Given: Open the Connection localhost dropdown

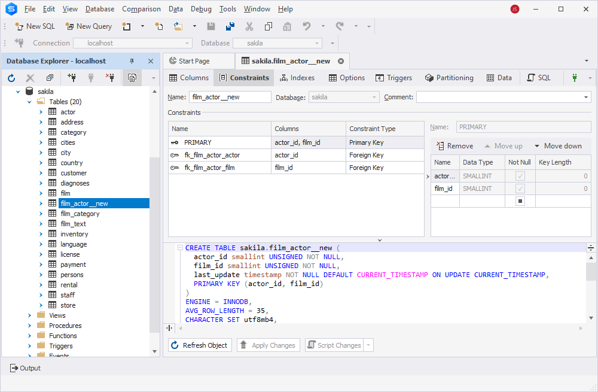Looking at the screenshot, I should [133, 43].
